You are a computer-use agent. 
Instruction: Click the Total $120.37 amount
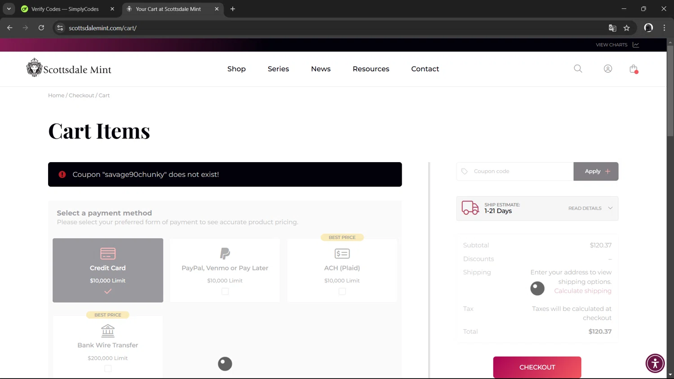[x=600, y=331]
